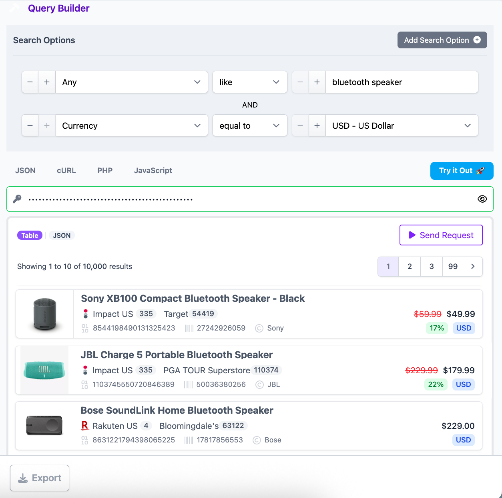This screenshot has height=498, width=502.
Task: Click the Rakuten US logo icon
Action: [x=85, y=426]
